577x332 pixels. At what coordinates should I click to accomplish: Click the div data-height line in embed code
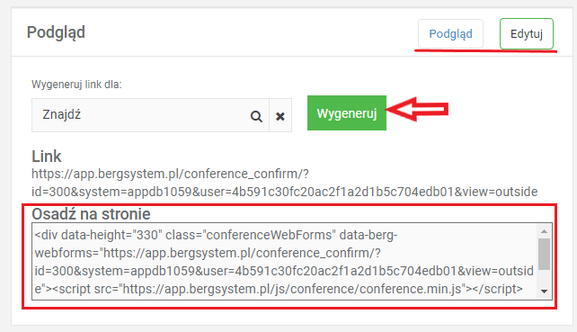tap(216, 235)
